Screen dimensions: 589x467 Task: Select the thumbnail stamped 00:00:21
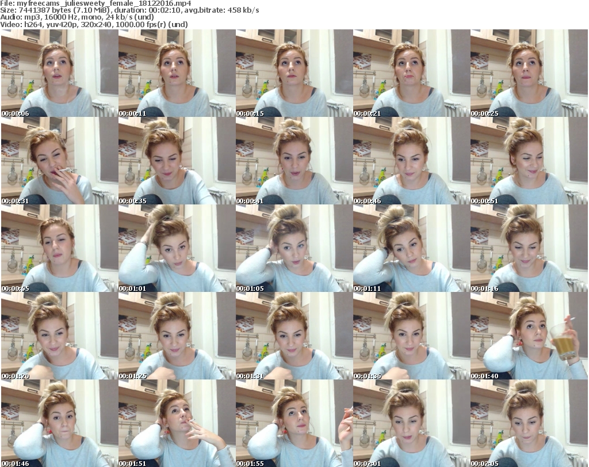point(411,73)
